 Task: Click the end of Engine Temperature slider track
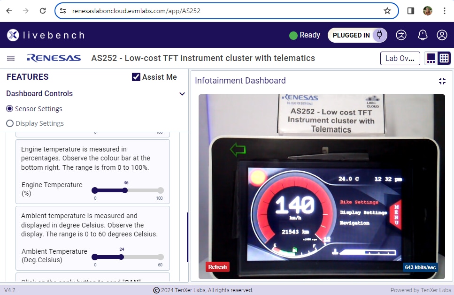click(161, 190)
